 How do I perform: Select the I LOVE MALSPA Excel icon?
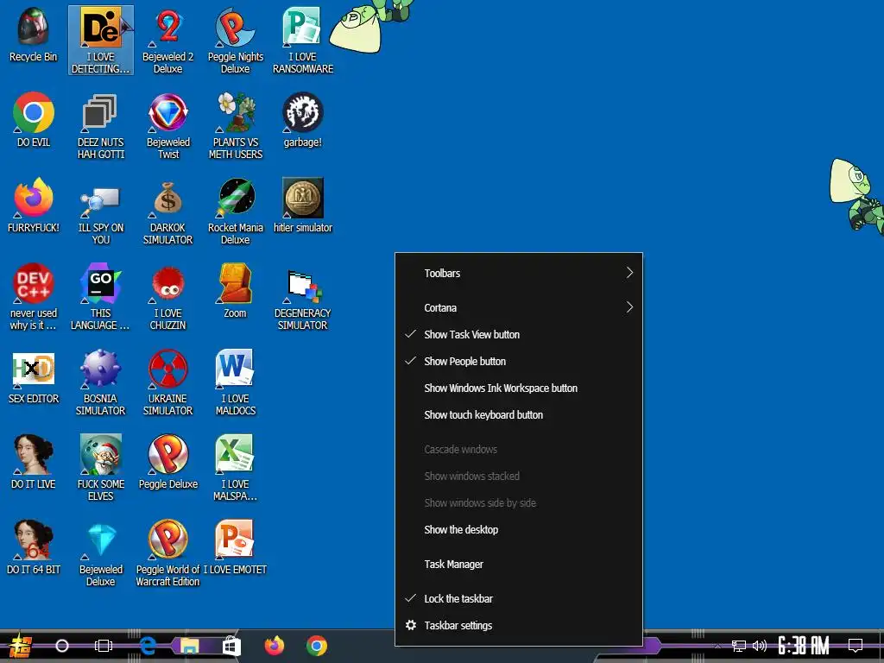(235, 468)
